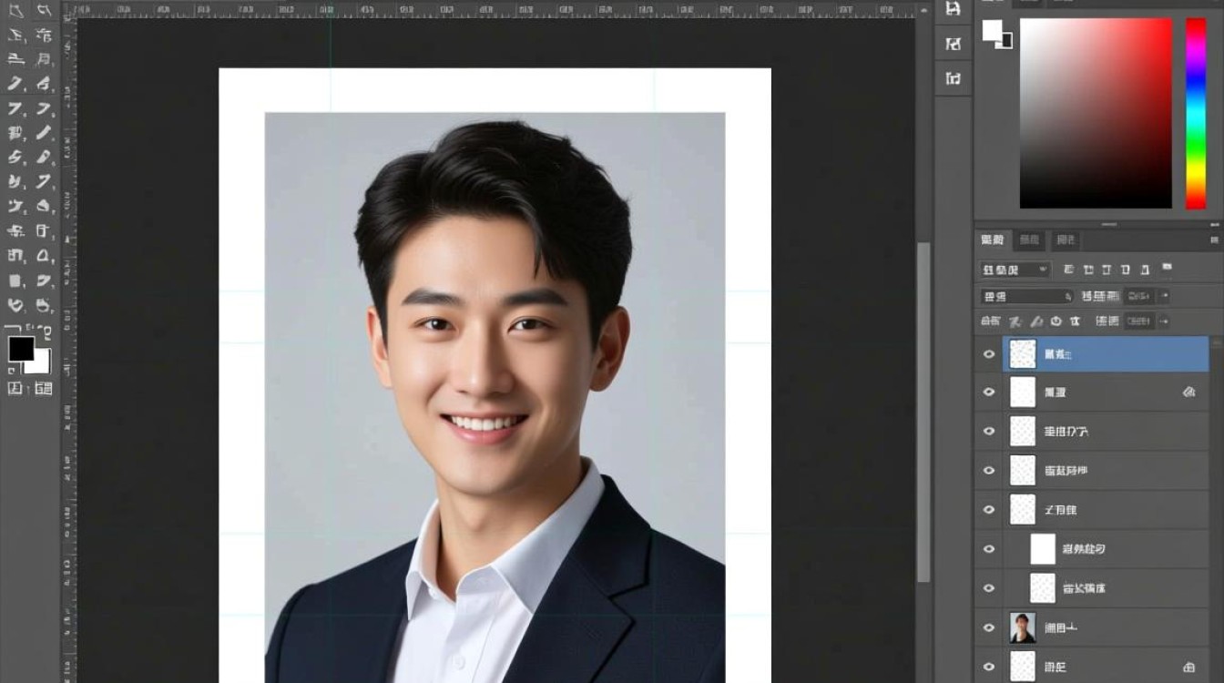Open the Layers panel options menu button
The image size is (1224, 683).
(1213, 240)
